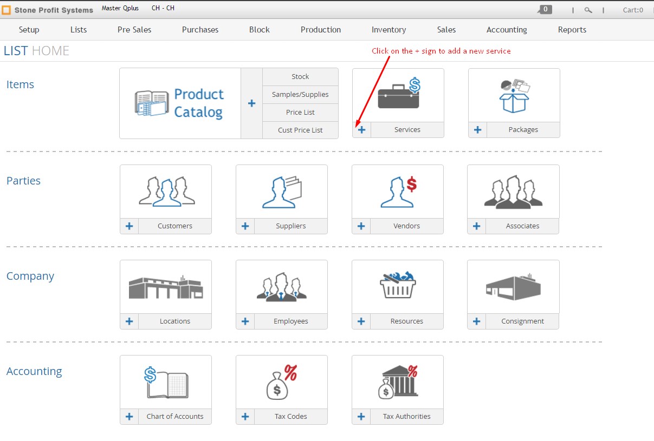The image size is (654, 441).
Task: Open the Accounting menu
Action: click(x=506, y=30)
